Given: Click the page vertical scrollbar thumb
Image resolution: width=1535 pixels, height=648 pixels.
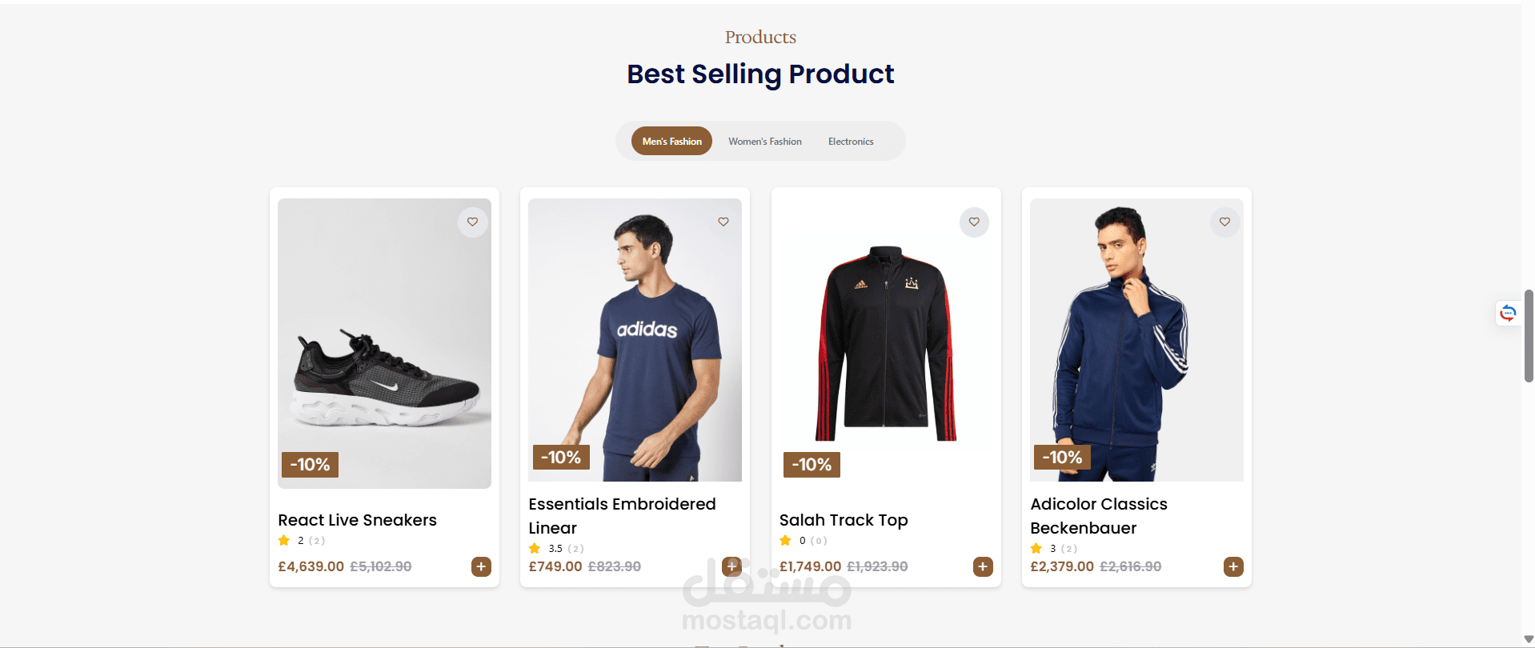Looking at the screenshot, I should click(1529, 336).
